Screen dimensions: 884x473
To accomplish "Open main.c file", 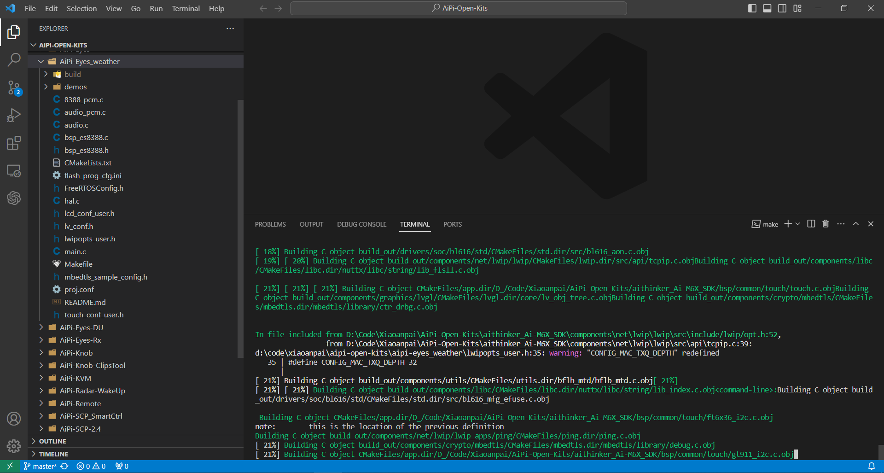I will pyautogui.click(x=135, y=251).
